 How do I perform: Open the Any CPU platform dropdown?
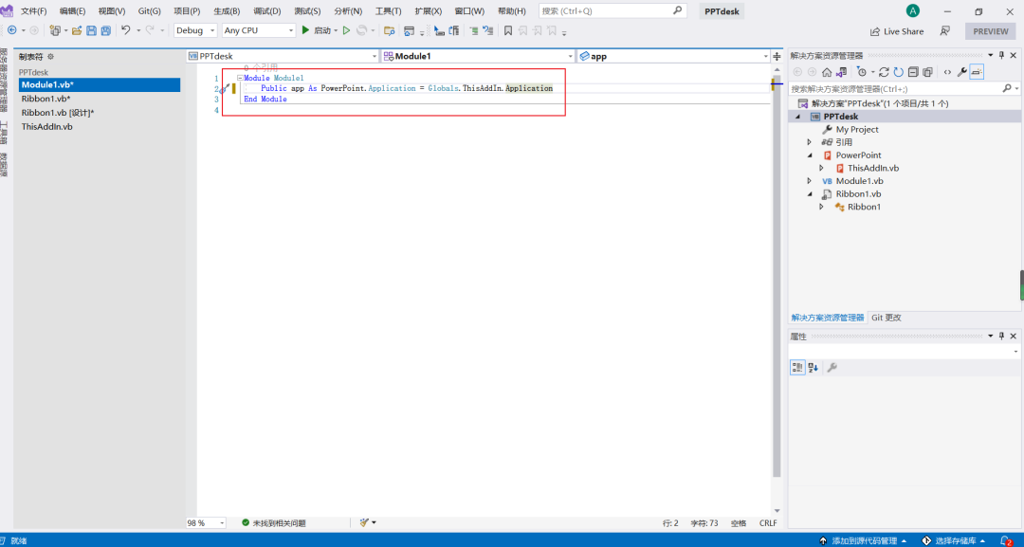pos(259,30)
